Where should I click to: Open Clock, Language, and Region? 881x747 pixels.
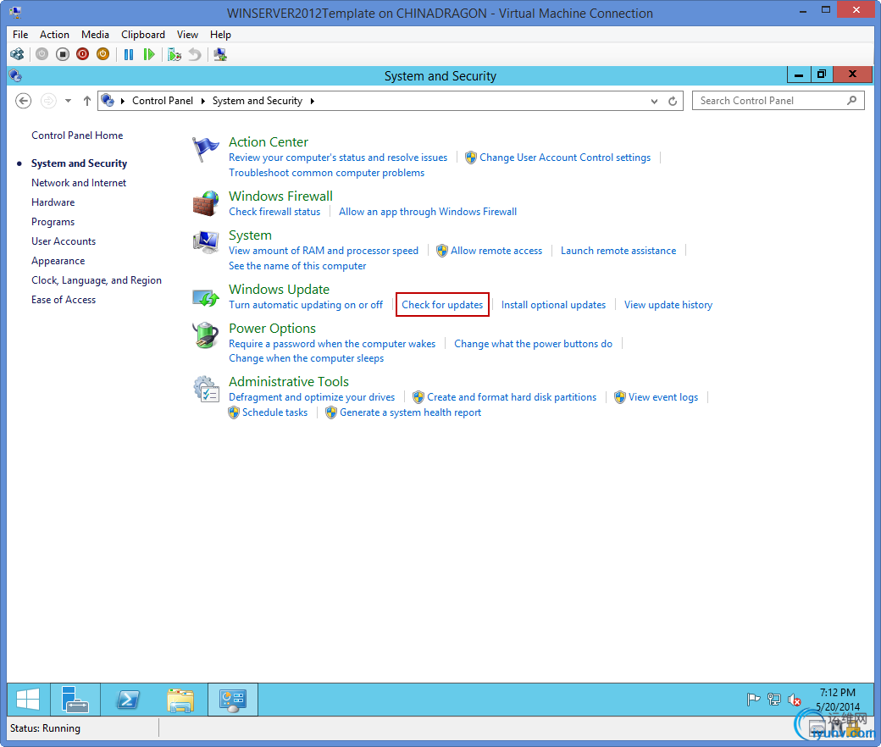(96, 280)
